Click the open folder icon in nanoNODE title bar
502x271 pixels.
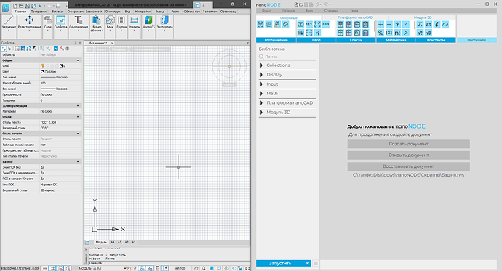301,4
